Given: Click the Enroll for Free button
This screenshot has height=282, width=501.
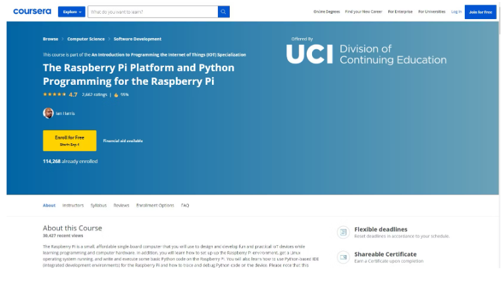Looking at the screenshot, I should point(70,141).
